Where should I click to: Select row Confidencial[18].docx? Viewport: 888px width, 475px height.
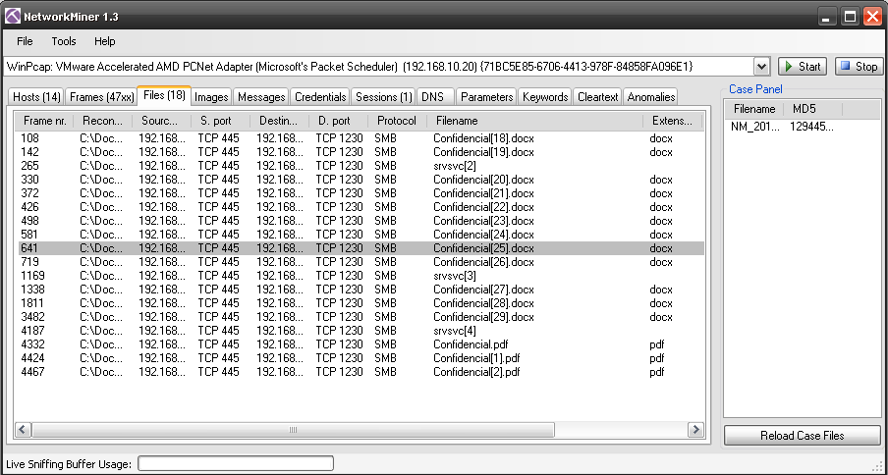pos(360,138)
